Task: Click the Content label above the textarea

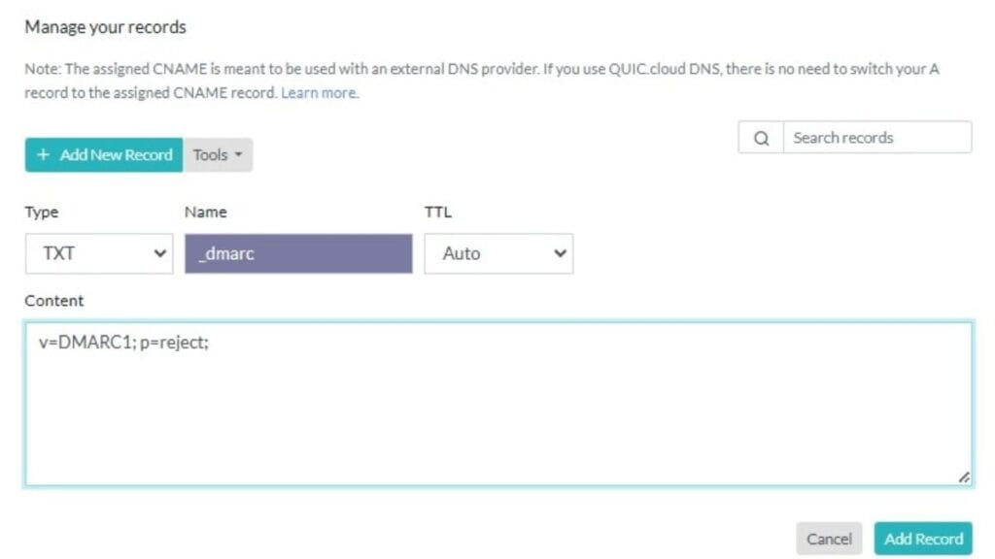Action: [53, 301]
